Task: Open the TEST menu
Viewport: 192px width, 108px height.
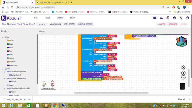Action: pos(48,18)
